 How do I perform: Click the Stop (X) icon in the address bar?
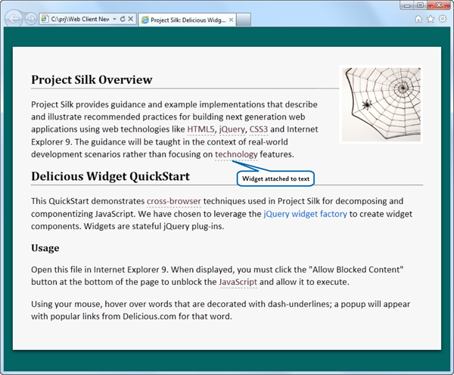pyautogui.click(x=131, y=19)
